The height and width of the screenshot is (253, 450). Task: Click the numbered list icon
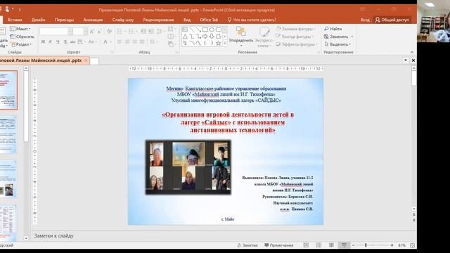132,31
